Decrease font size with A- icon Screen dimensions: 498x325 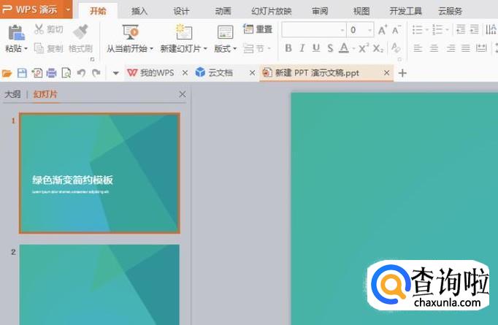(x=397, y=30)
